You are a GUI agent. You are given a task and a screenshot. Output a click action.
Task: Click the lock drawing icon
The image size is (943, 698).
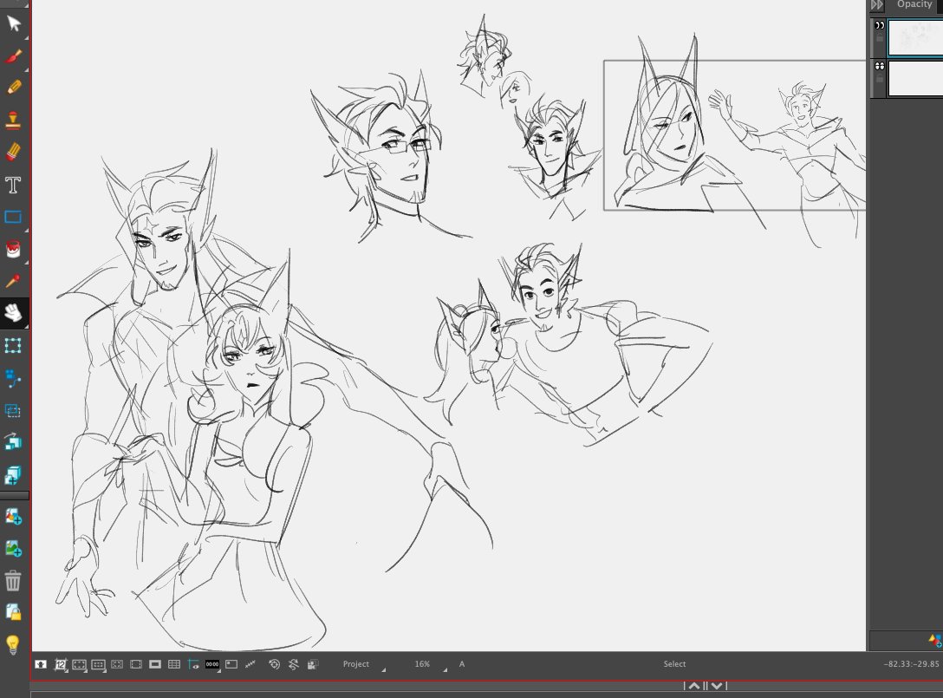13,612
